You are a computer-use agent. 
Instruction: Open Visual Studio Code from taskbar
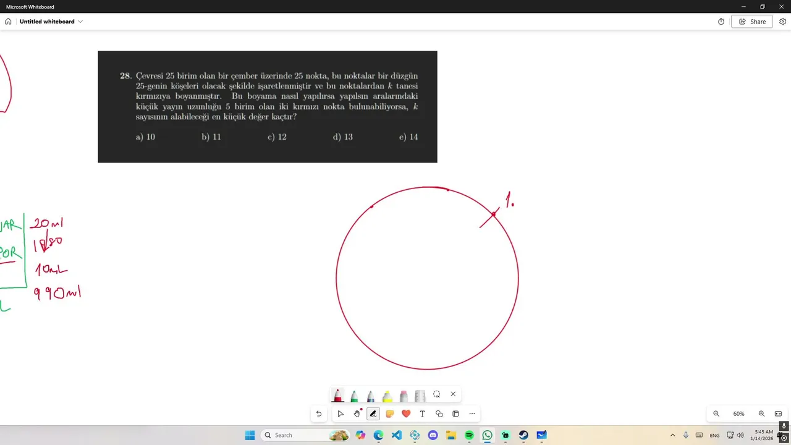pos(396,435)
